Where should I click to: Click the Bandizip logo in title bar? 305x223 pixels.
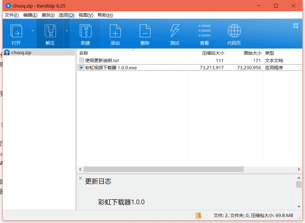point(8,6)
